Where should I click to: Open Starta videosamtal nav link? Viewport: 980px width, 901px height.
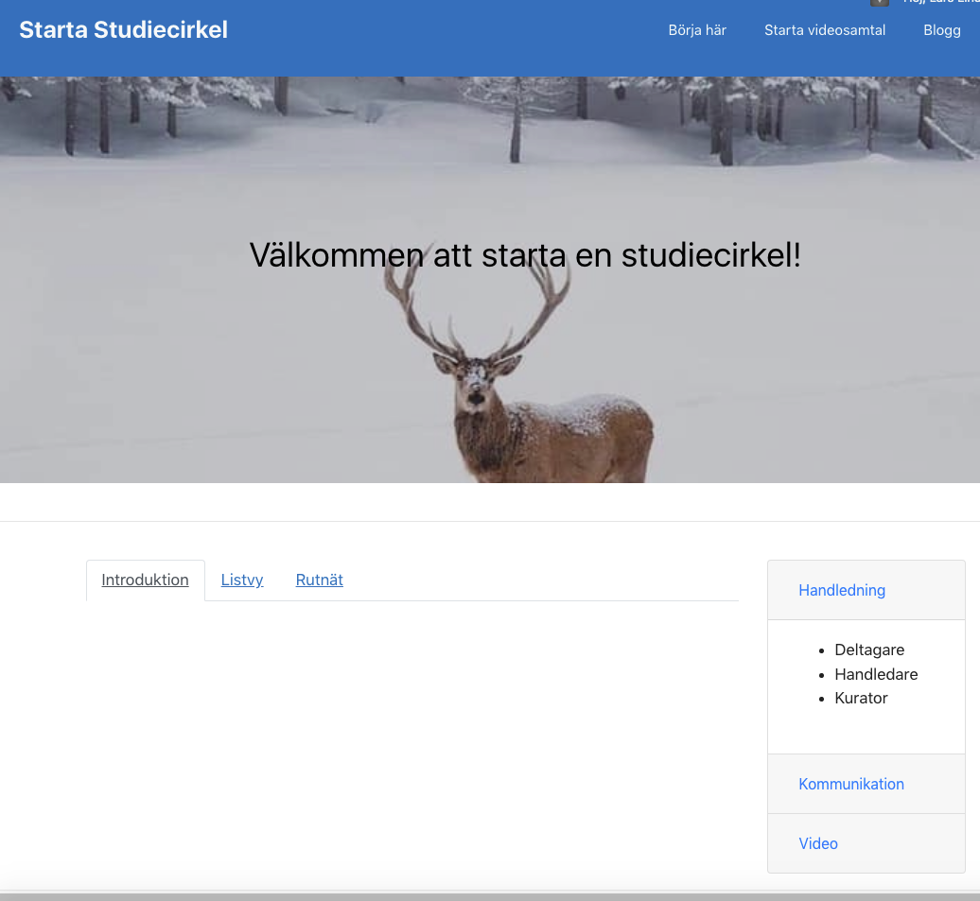pos(824,30)
